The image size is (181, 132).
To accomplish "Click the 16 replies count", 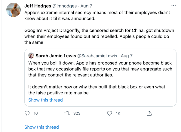I will 36,113.
